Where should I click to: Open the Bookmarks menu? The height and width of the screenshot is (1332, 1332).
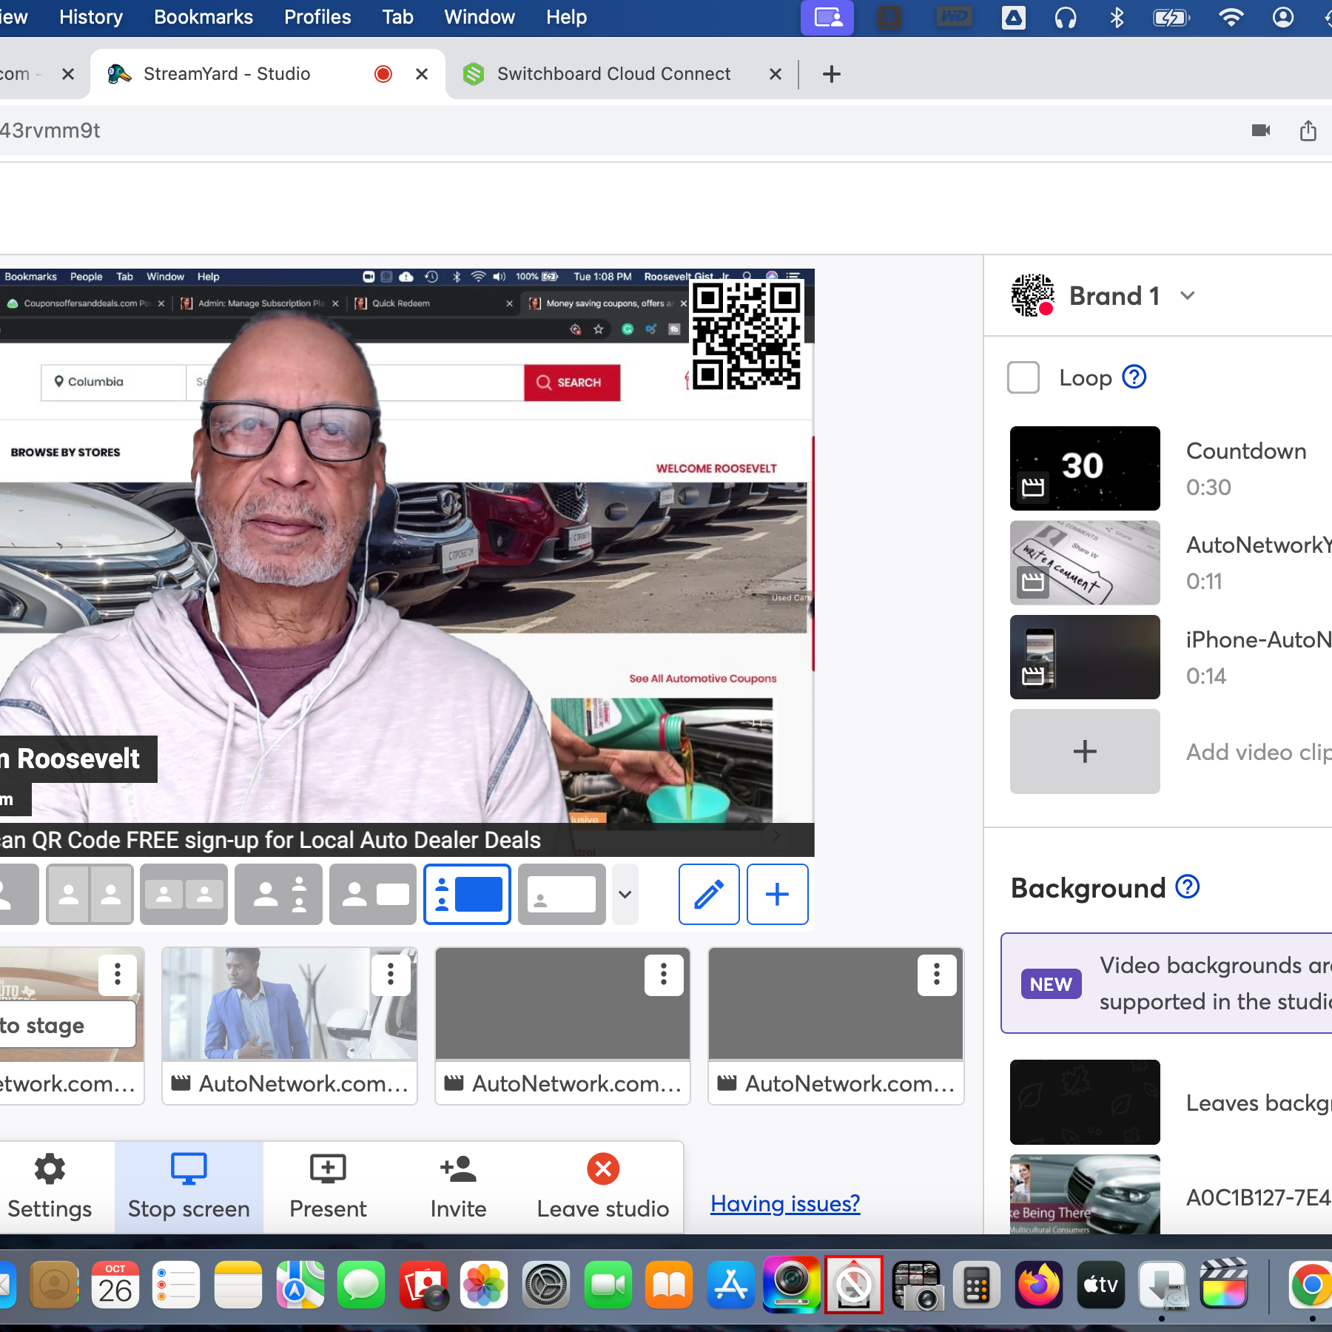pos(203,17)
